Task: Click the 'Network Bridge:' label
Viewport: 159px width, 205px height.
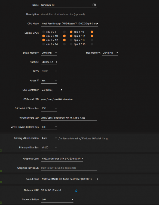Action: point(30,200)
